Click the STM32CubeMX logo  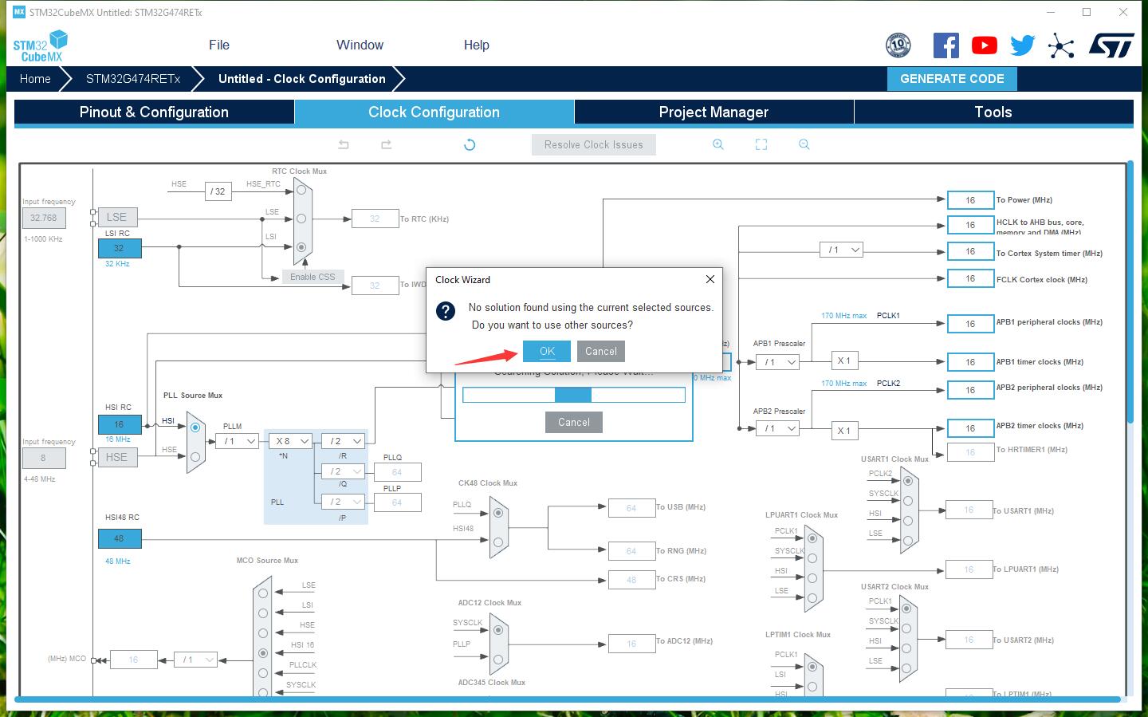pyautogui.click(x=40, y=45)
